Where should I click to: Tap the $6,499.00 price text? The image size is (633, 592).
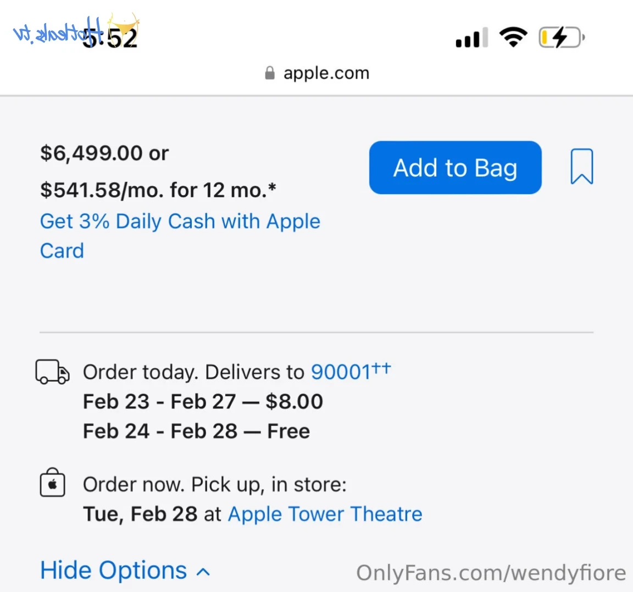point(91,153)
